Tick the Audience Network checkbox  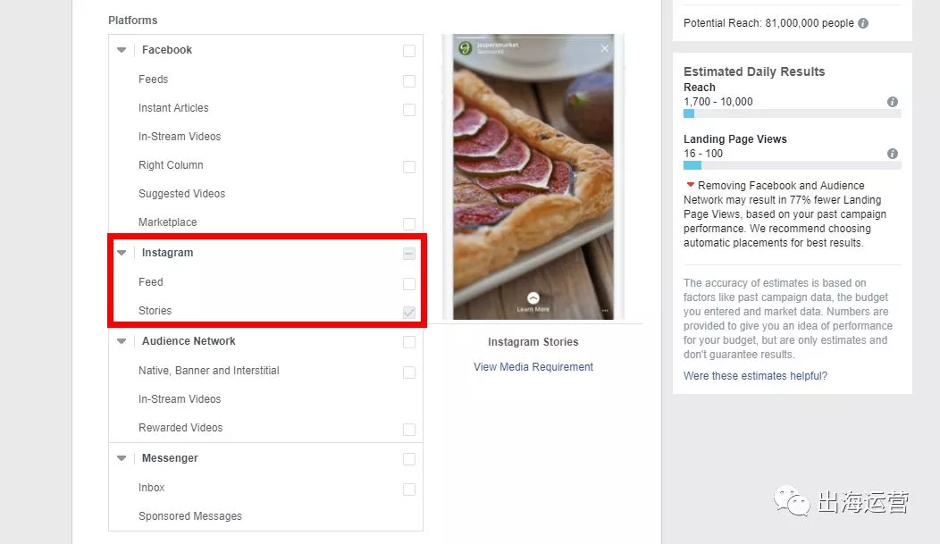[409, 342]
